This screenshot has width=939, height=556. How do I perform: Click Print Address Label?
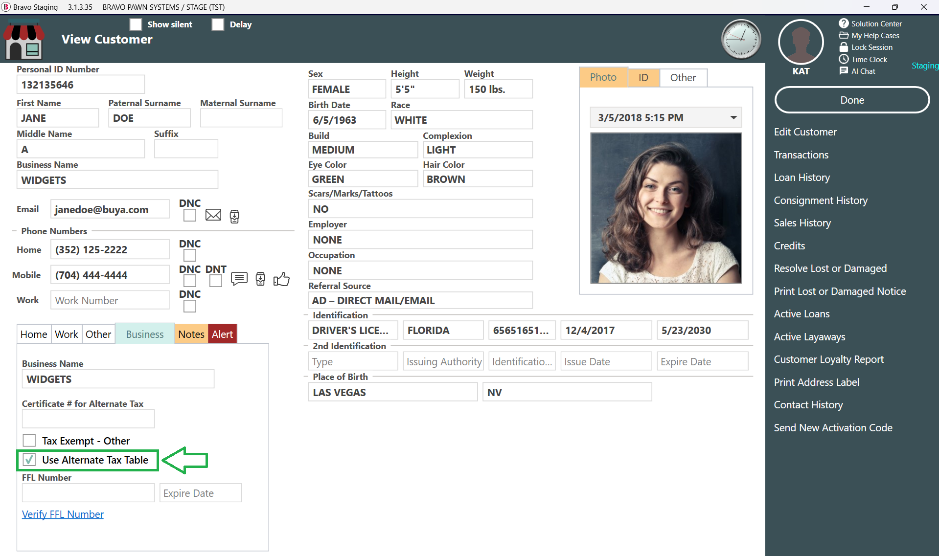pos(816,382)
